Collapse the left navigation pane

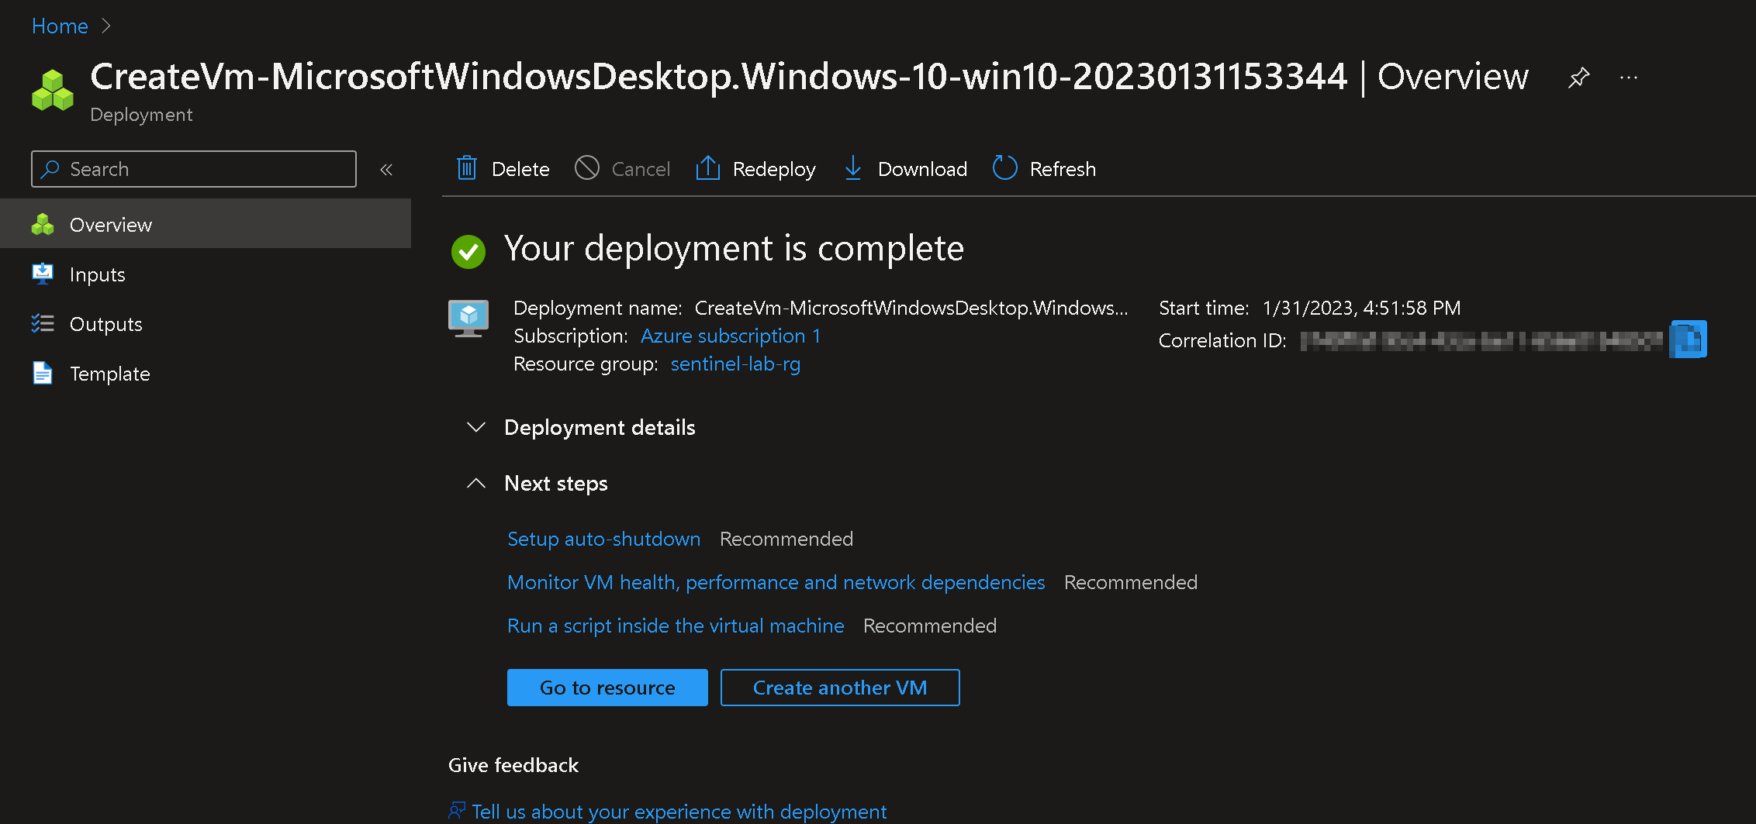coord(385,169)
